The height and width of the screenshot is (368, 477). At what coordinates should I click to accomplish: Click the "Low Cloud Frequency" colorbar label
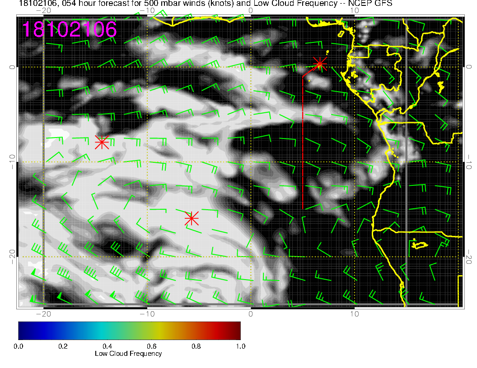coord(128,354)
